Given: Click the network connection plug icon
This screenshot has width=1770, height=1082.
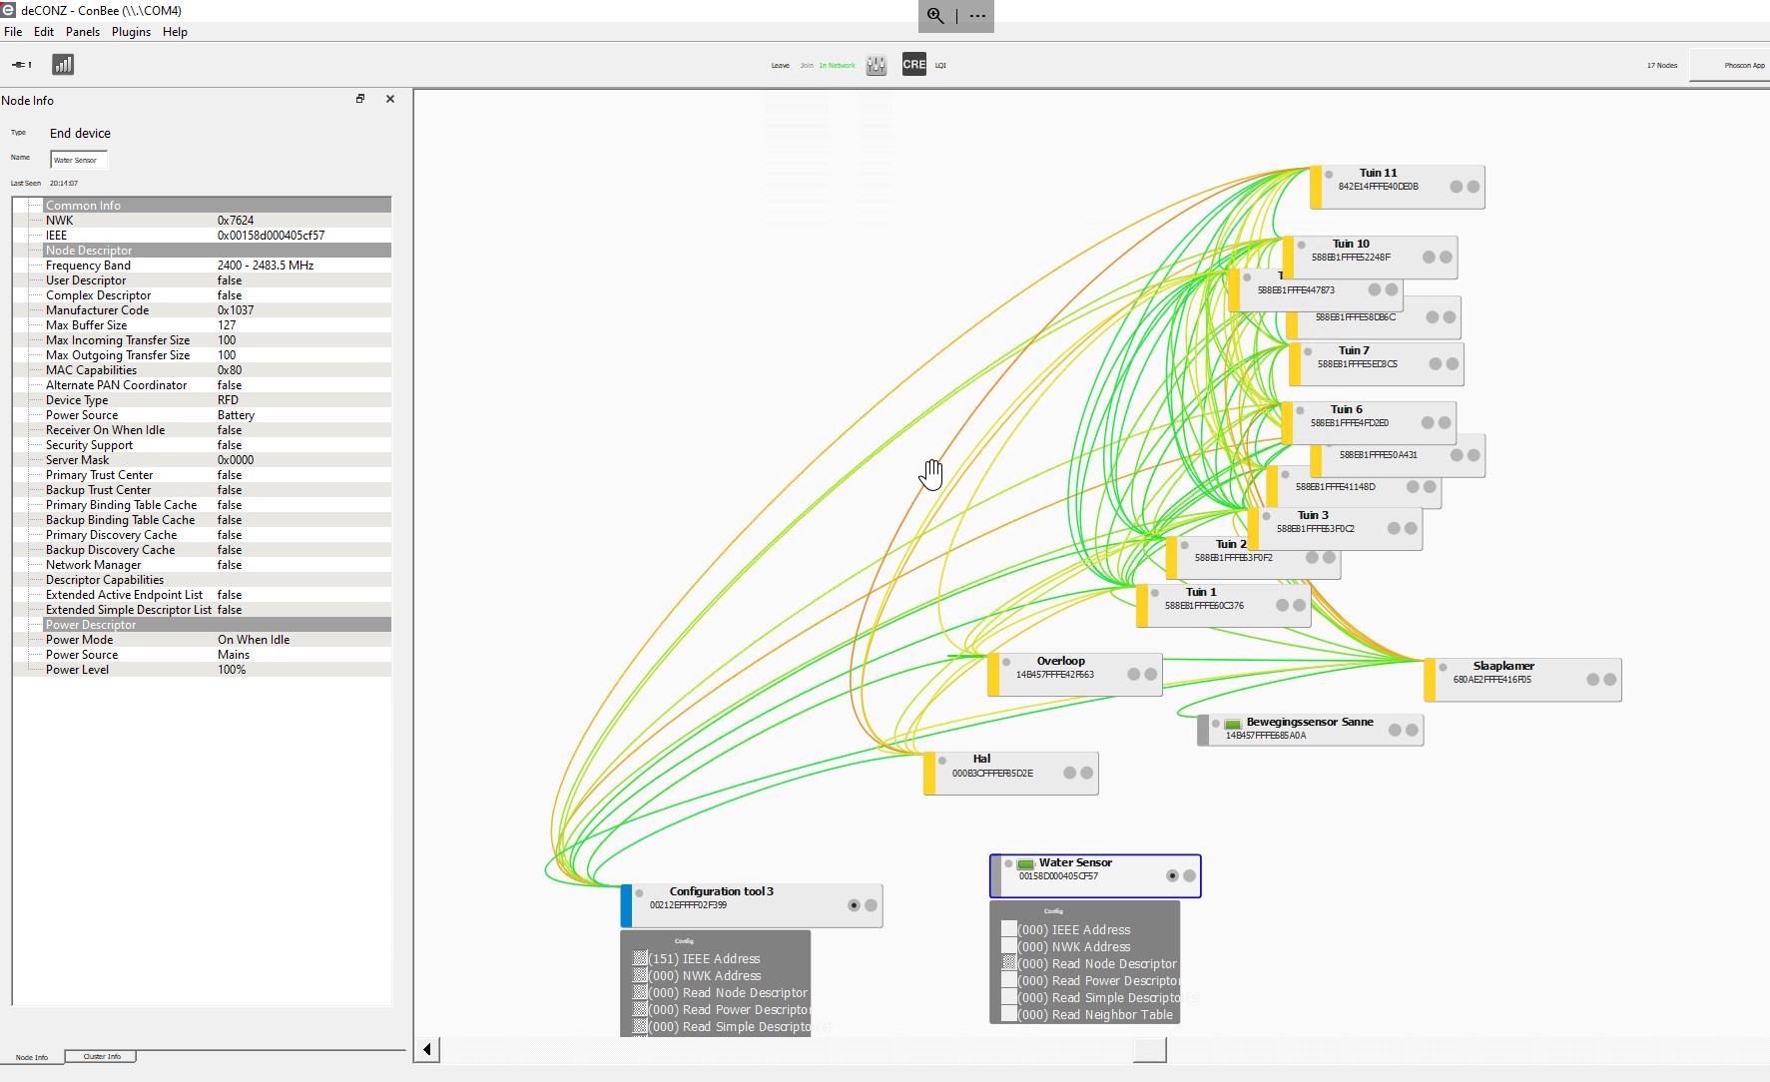Looking at the screenshot, I should [21, 65].
